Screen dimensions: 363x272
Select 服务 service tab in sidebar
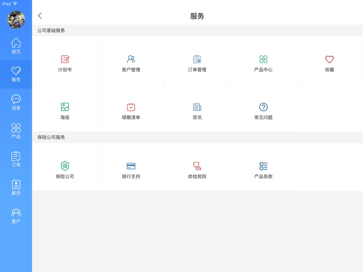click(16, 75)
